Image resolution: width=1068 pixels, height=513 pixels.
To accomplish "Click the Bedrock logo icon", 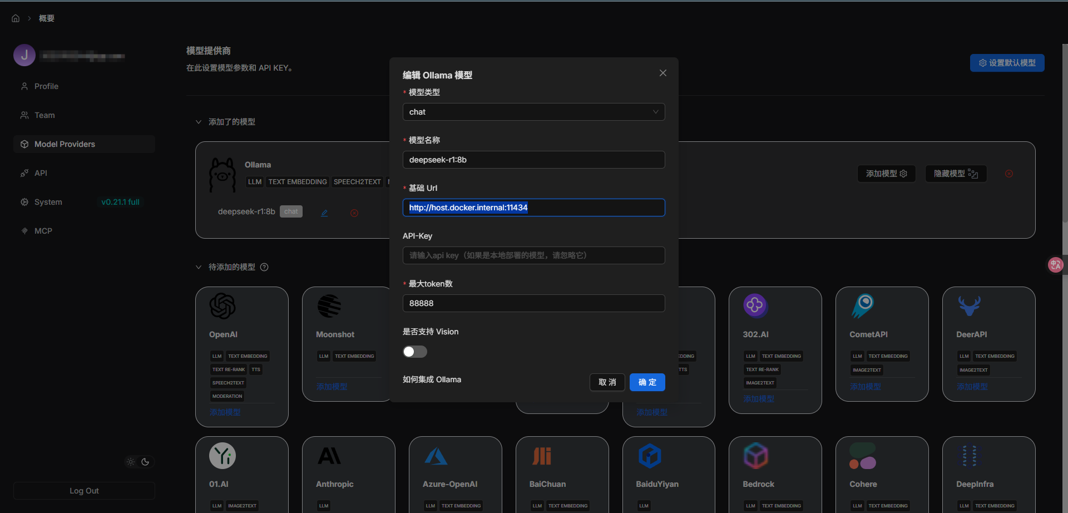I will pos(756,456).
